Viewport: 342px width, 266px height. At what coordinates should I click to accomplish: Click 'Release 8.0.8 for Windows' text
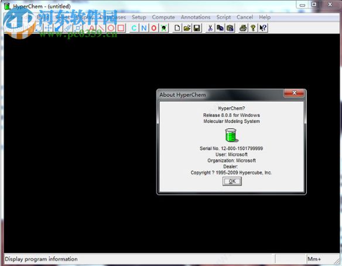(x=231, y=115)
